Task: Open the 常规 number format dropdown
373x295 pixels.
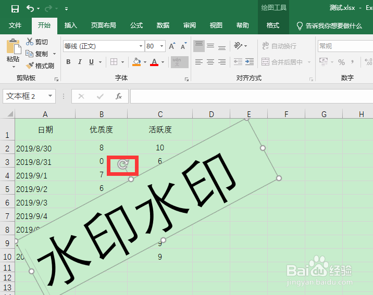Action: [345, 46]
